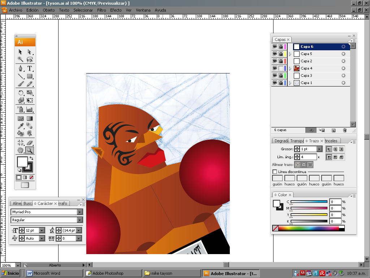370x278 pixels.
Task: Select the Direct Selection tool
Action: pos(30,52)
